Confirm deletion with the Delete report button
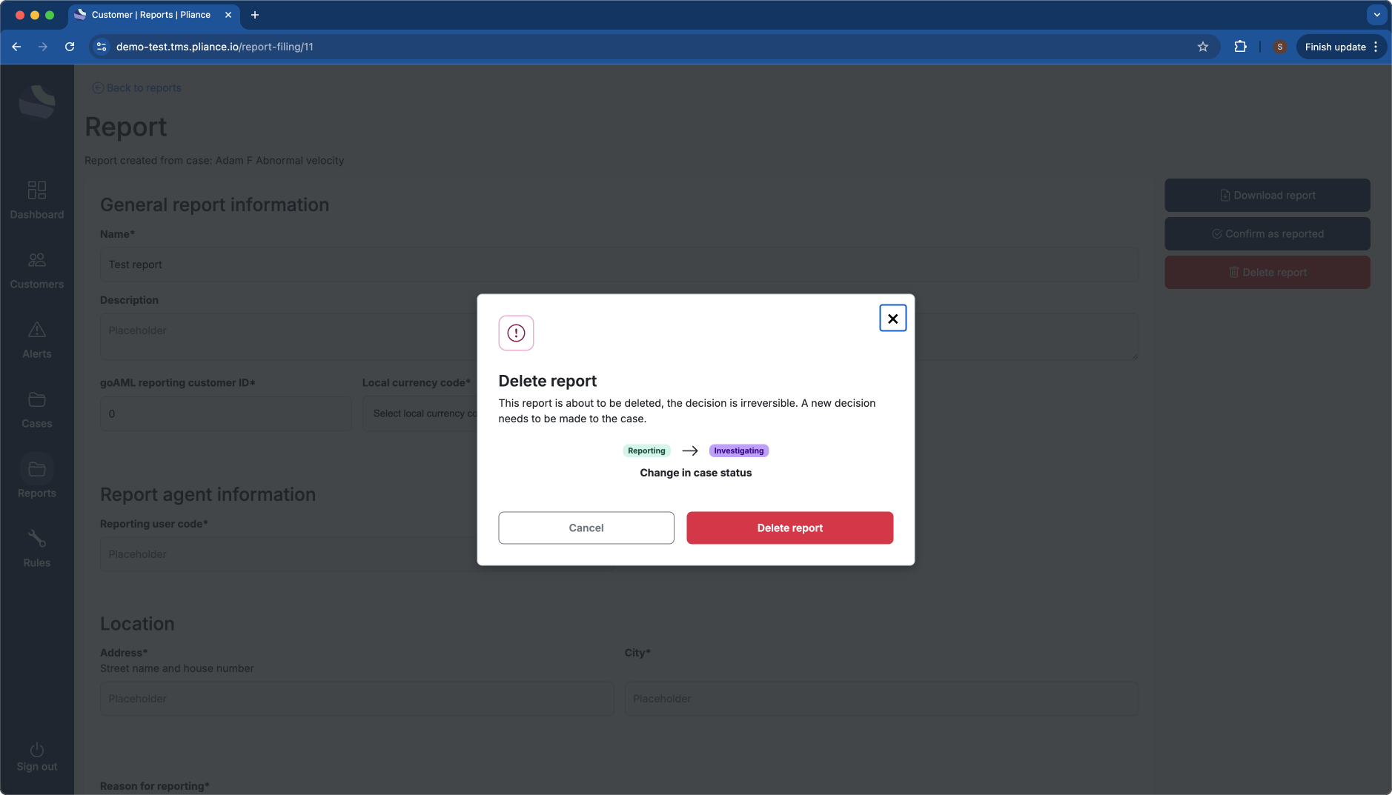This screenshot has width=1392, height=795. coord(789,528)
